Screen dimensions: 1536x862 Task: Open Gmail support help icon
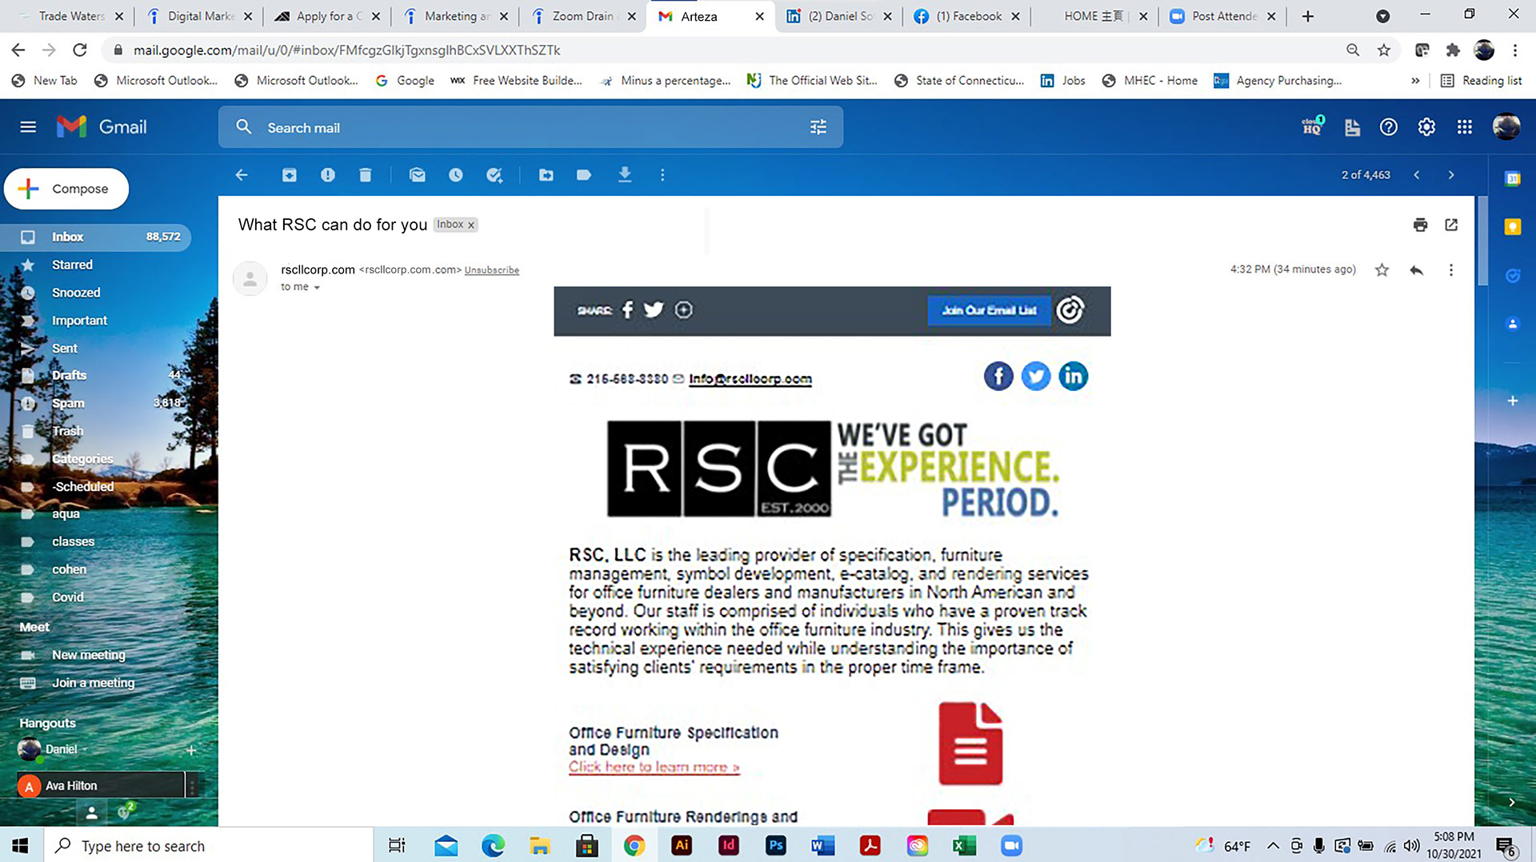coord(1389,127)
